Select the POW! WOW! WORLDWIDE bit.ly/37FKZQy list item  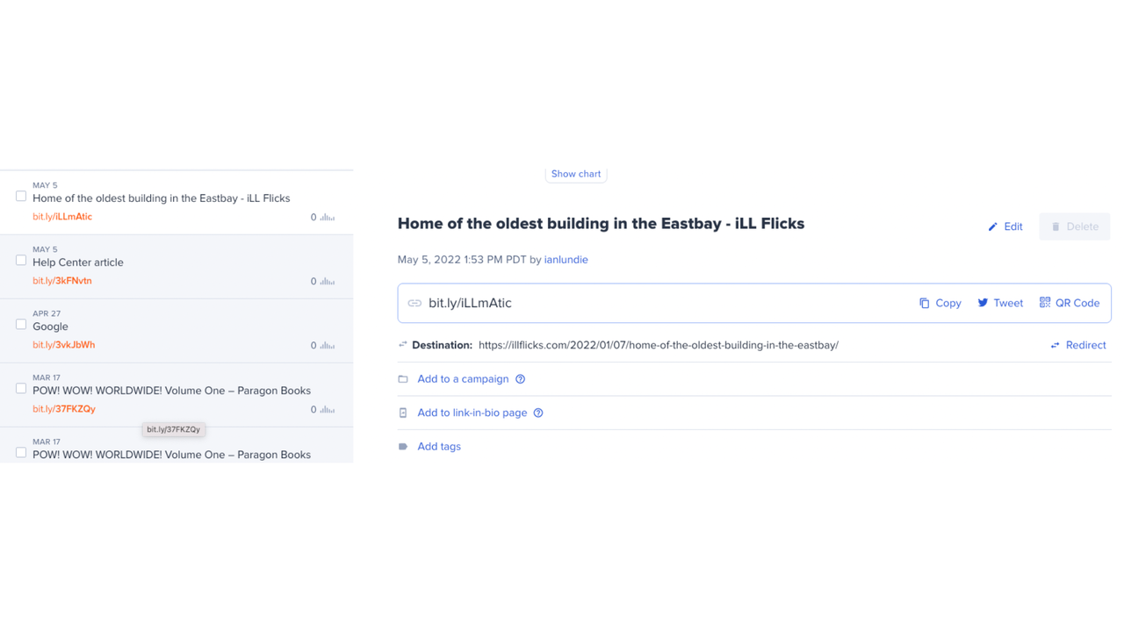click(x=171, y=391)
